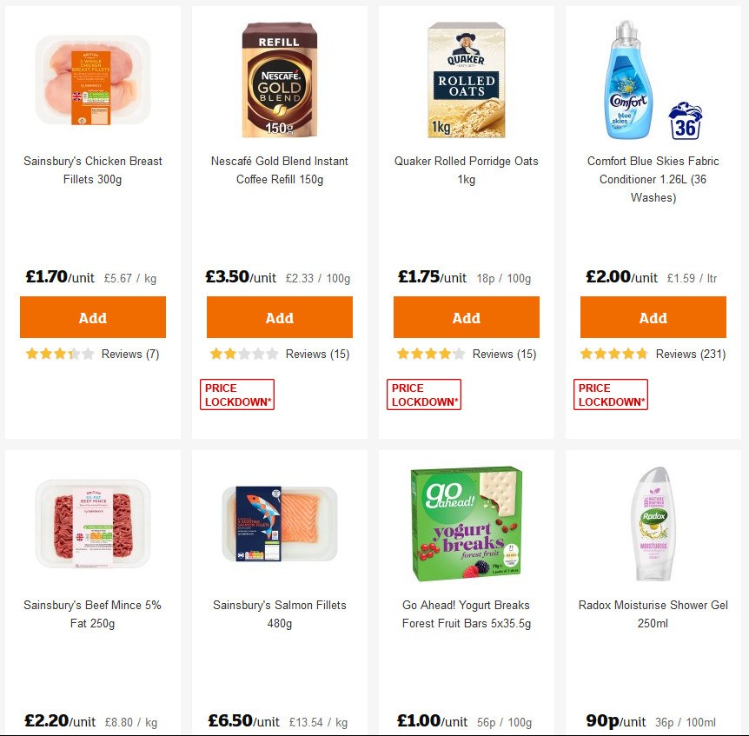Open Sainsbury's Beef Mince 5% Fat title
749x736 pixels.
(x=93, y=614)
